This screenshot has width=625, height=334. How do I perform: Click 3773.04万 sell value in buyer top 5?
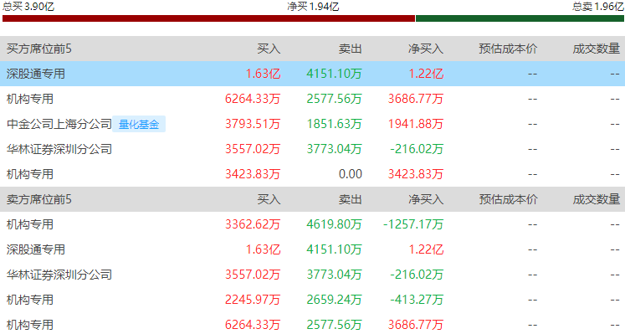(334, 149)
